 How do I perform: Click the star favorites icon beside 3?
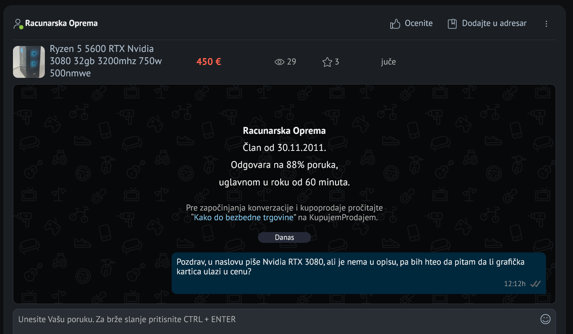(327, 62)
